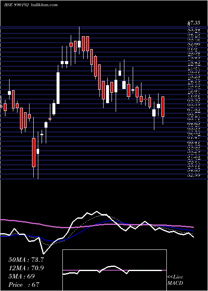Open the bullkhan.com watermark link
The height and width of the screenshot is (291, 208).
(x=44, y=5)
